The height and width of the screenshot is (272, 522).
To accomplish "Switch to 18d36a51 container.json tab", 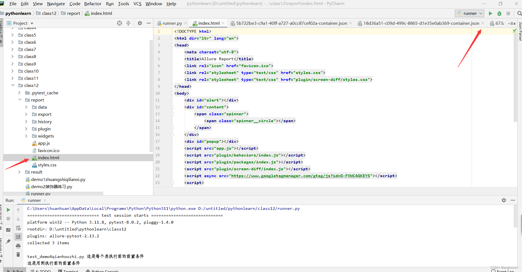I will click(x=421, y=23).
